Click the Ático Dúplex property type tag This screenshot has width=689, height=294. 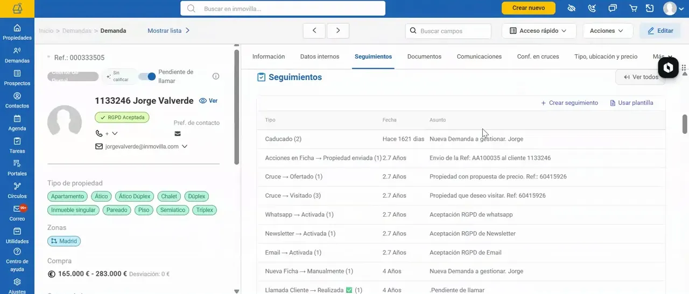pos(135,196)
